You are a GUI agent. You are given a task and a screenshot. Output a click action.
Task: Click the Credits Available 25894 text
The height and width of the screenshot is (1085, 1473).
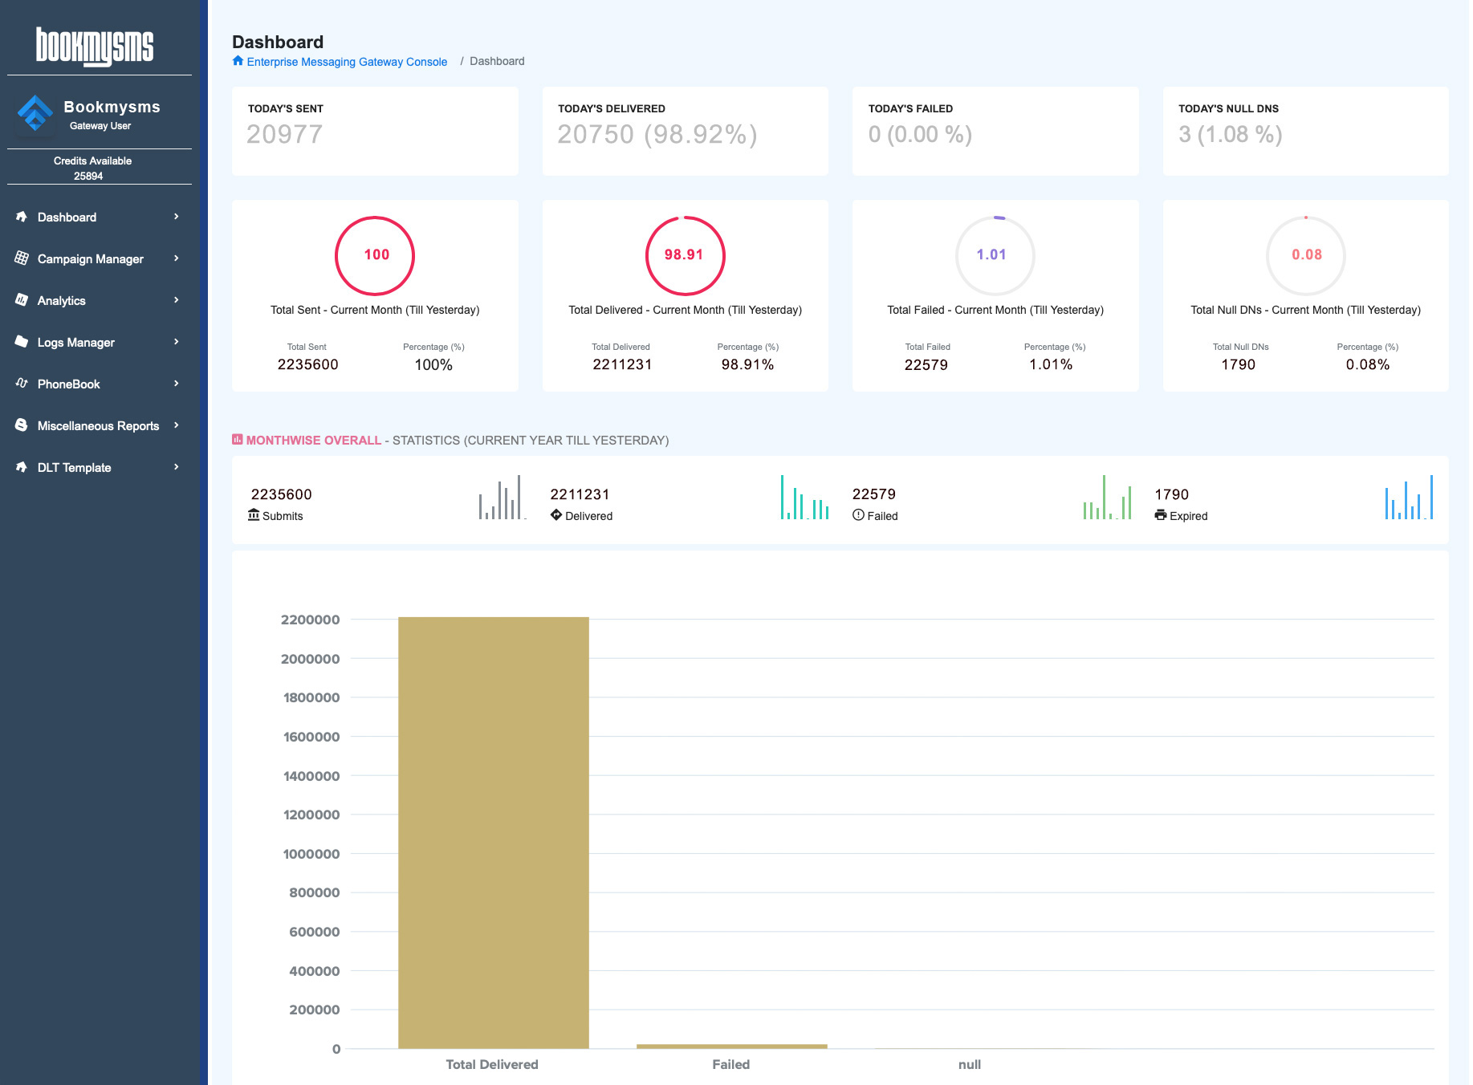(x=92, y=168)
